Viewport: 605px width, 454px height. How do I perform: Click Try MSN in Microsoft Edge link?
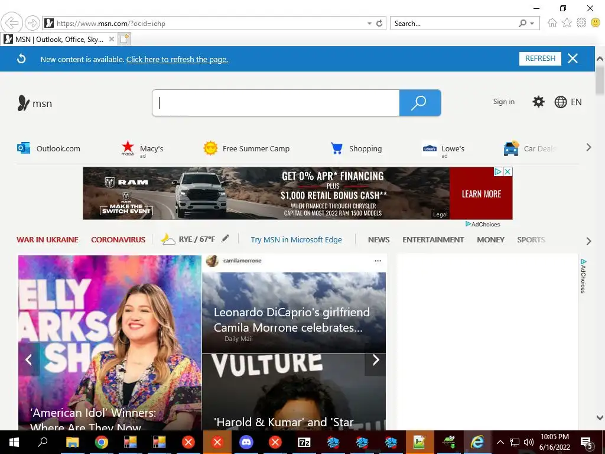point(297,240)
